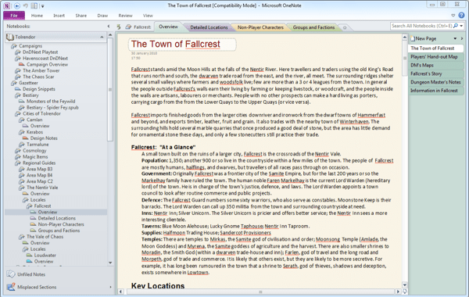Switch to the Detailed Locations section tab

tap(209, 27)
